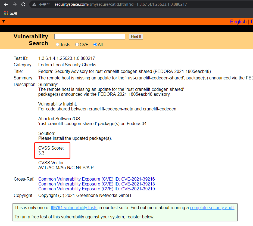Screen dimensions: 253x226
Task: Open the apps grid icon in bookmarks bar
Action: click(x=6, y=13)
